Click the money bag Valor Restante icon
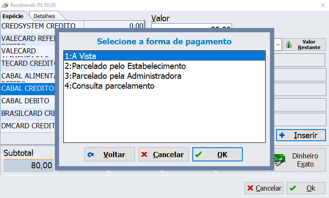The height and width of the screenshot is (198, 329). 289,44
